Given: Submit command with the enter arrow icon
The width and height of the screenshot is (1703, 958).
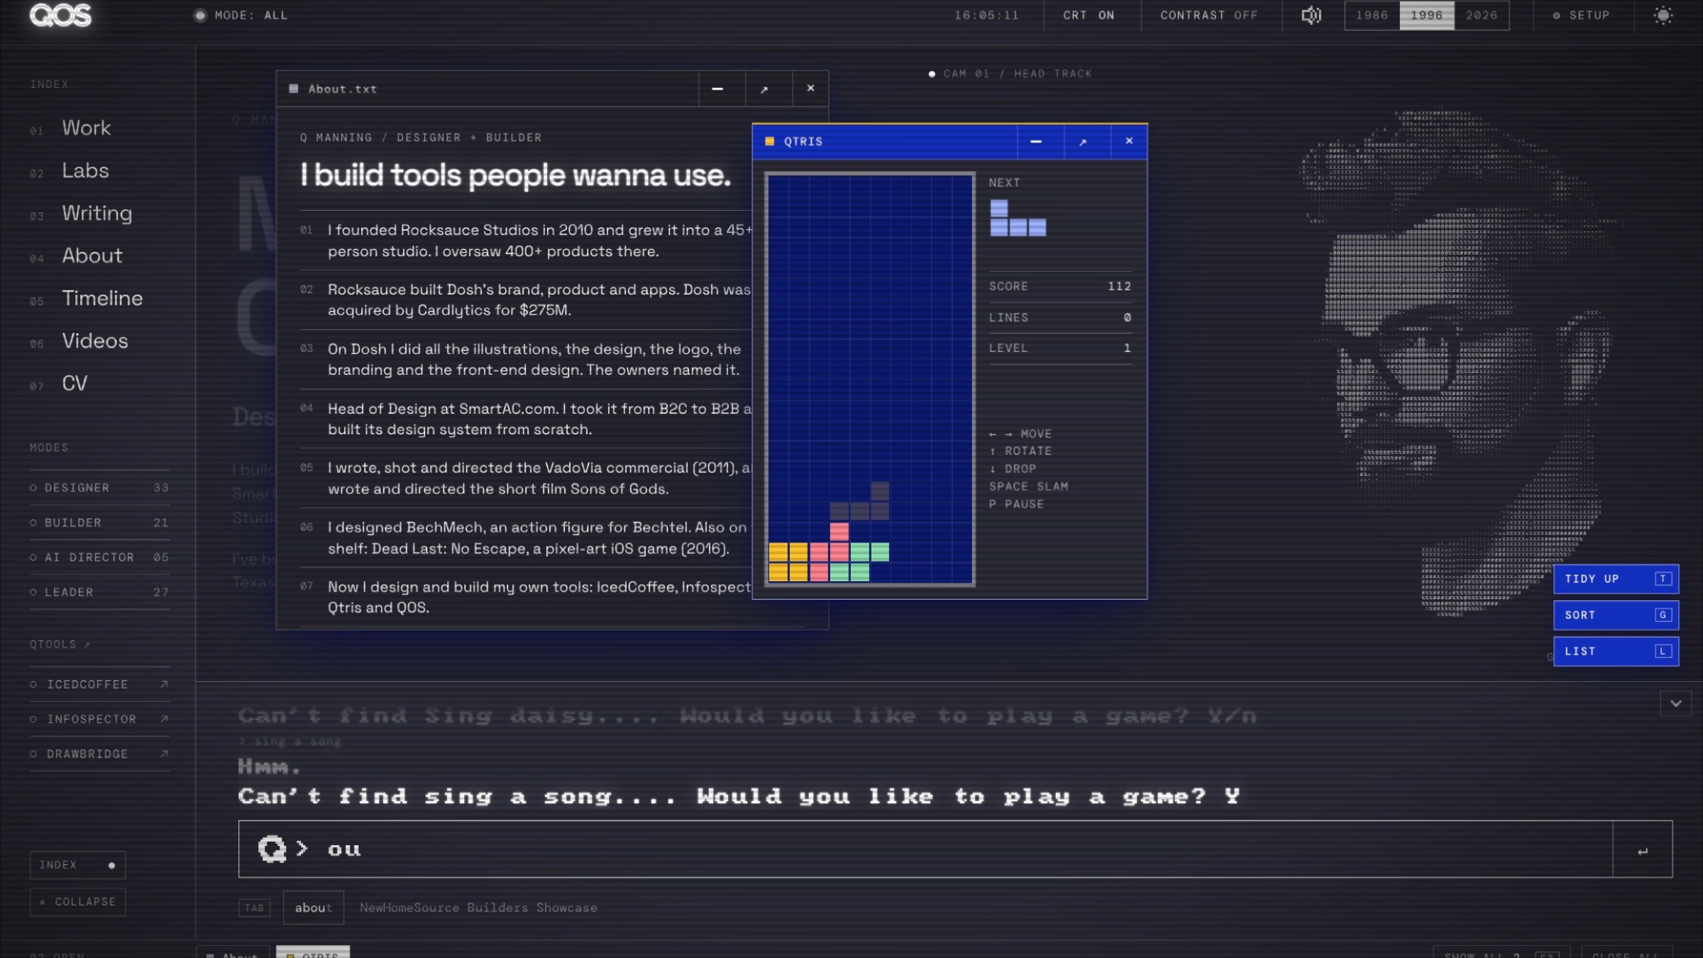Looking at the screenshot, I should point(1643,849).
